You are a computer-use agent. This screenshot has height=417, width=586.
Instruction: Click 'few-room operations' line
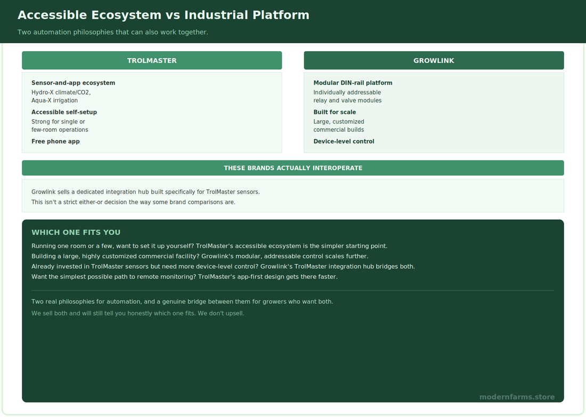click(60, 130)
